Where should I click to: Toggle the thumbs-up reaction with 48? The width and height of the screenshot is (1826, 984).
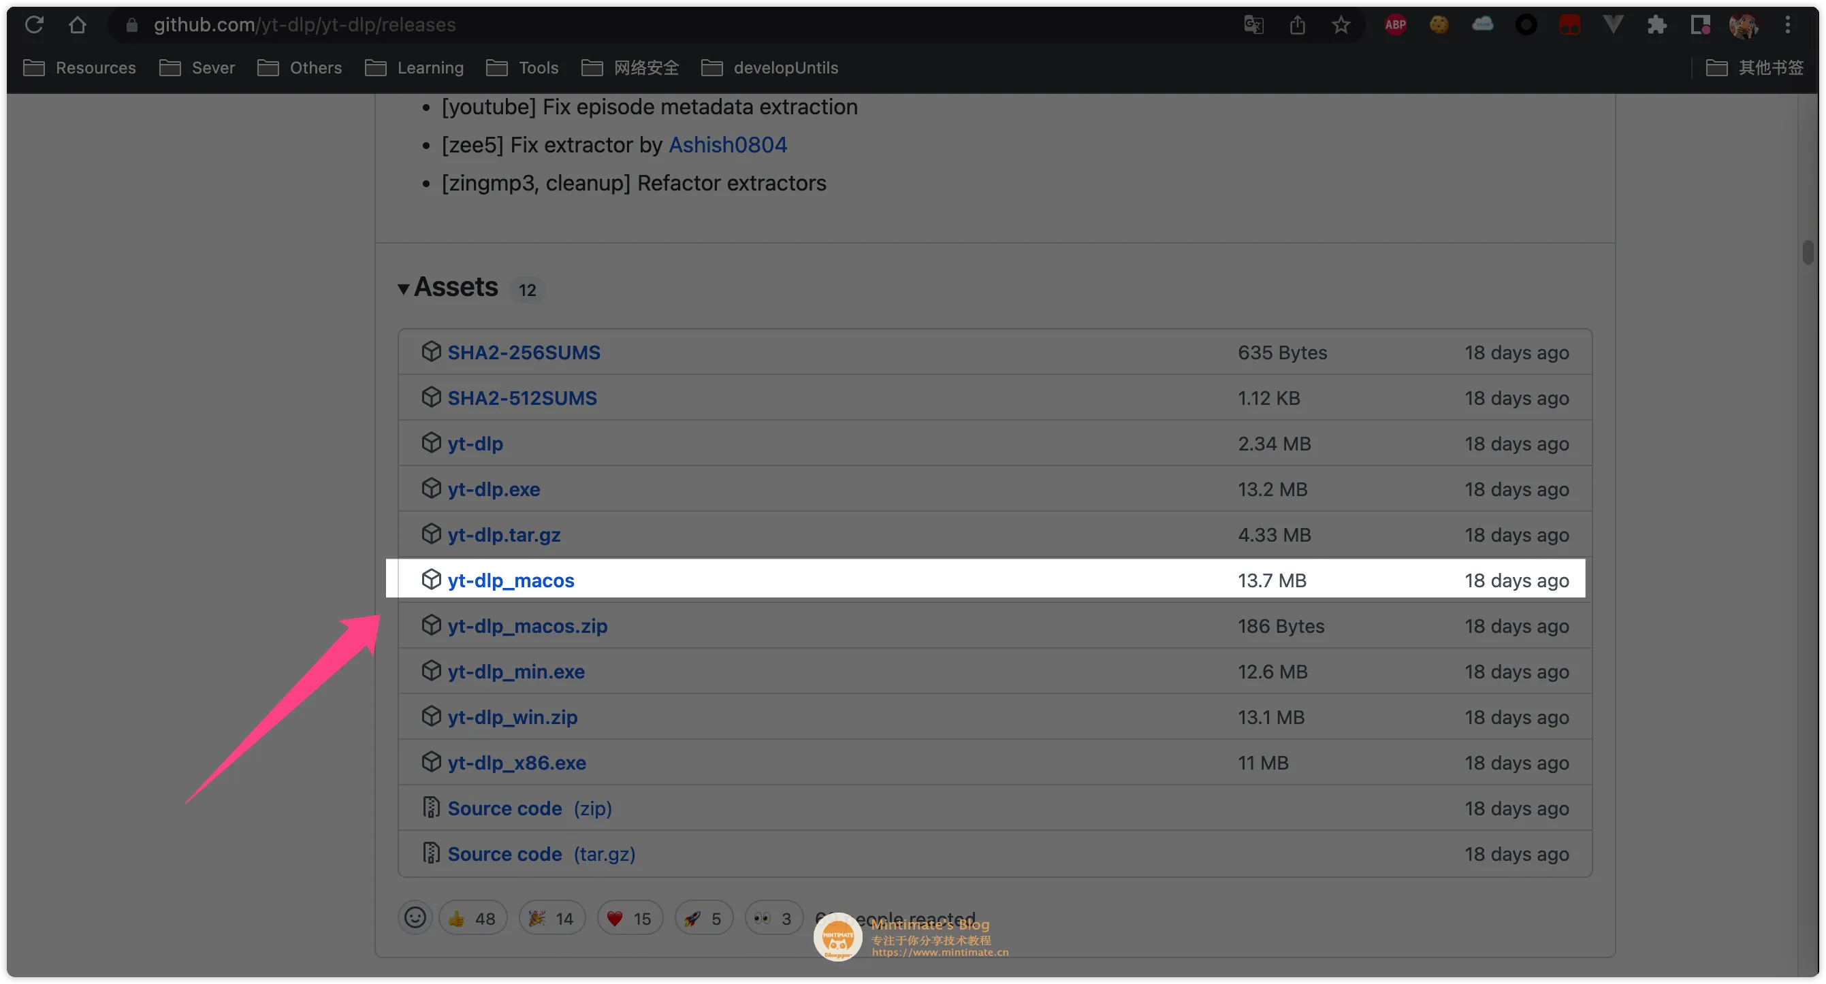tap(472, 918)
